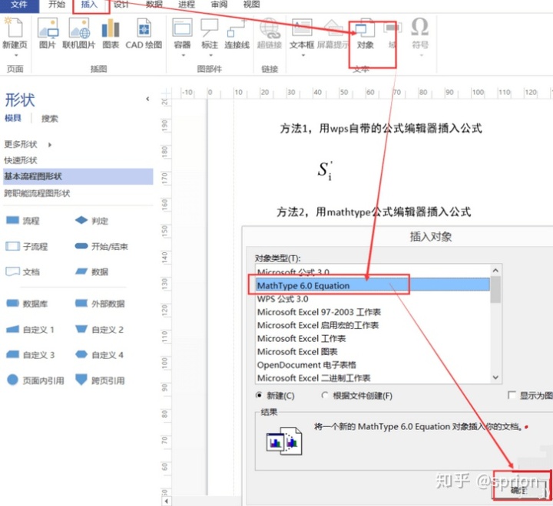Image resolution: width=553 pixels, height=506 pixels.
Task: Click the Object (对象) icon
Action: [x=365, y=28]
